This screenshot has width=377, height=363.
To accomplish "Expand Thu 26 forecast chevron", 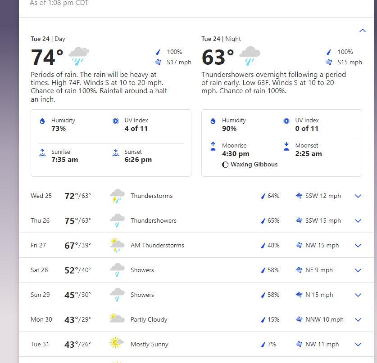I will pos(358,221).
